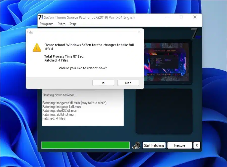Click Nee to decline reboot
227x167 pixels.
[128, 83]
